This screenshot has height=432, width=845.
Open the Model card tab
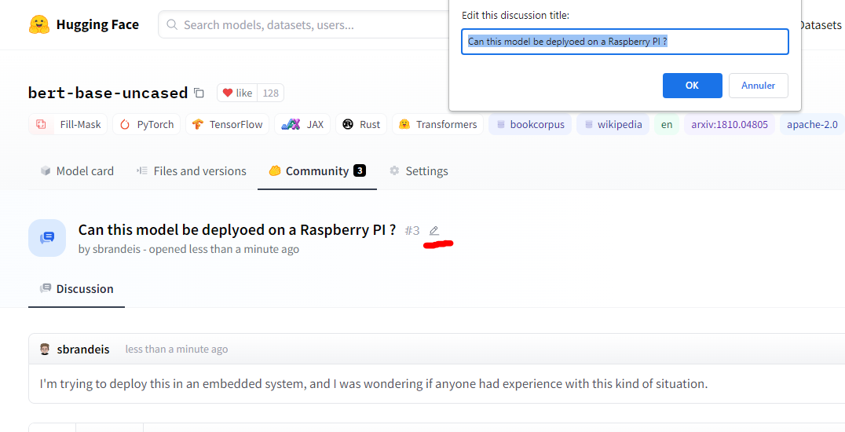[x=77, y=171]
